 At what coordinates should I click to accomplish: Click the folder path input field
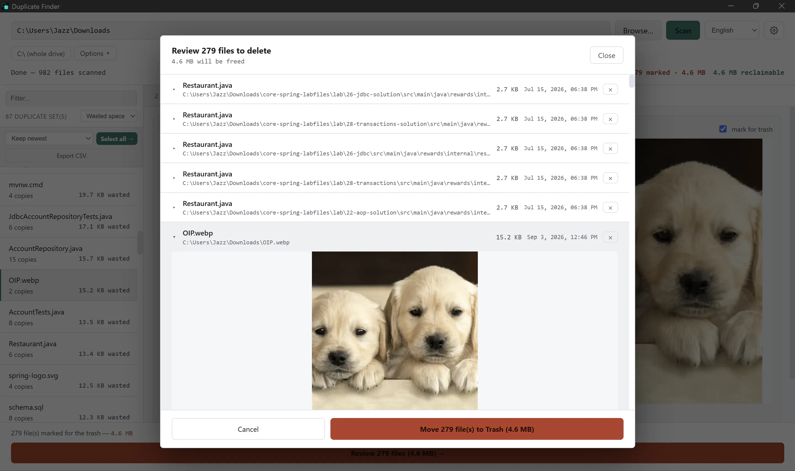310,30
